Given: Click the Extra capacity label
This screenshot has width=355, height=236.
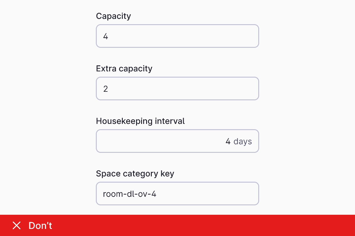Looking at the screenshot, I should pyautogui.click(x=124, y=68).
